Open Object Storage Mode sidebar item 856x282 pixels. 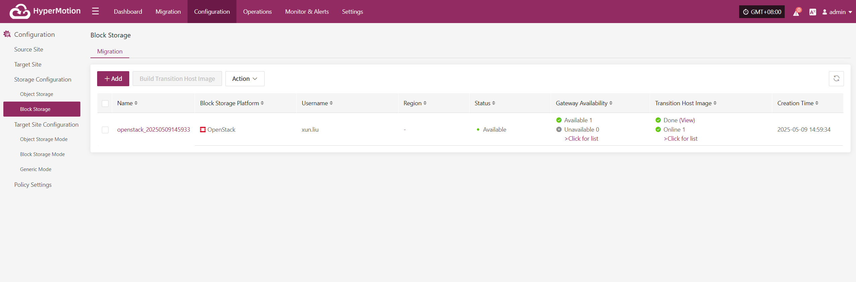pyautogui.click(x=44, y=139)
